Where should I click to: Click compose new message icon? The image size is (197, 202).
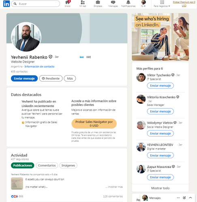click(184, 198)
